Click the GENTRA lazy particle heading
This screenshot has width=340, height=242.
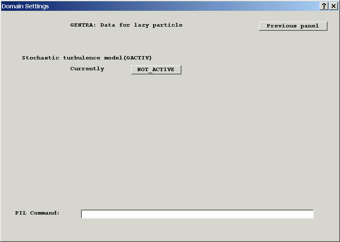click(126, 25)
